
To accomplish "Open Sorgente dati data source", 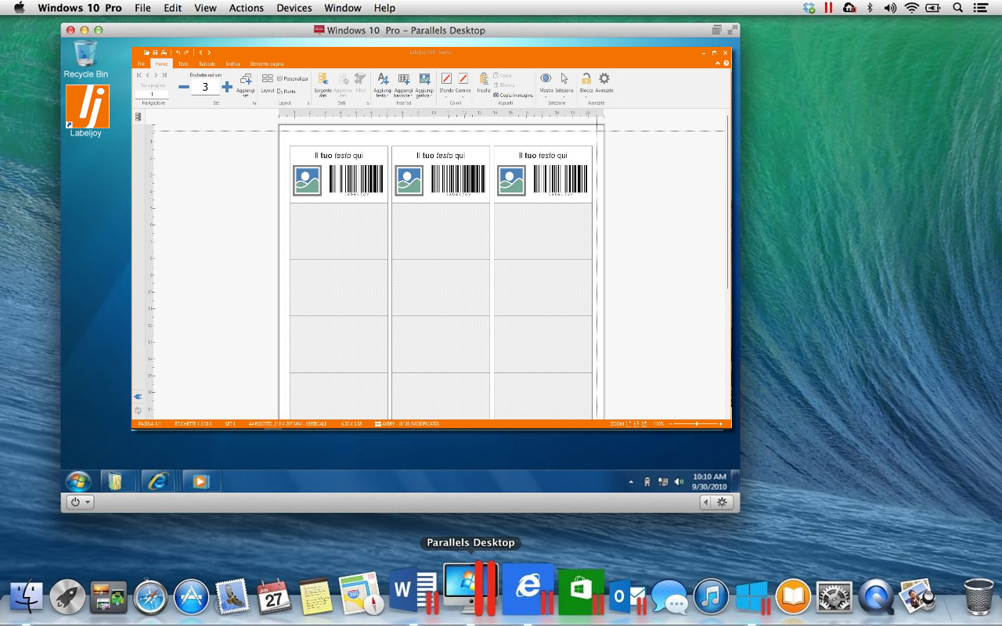I will (323, 85).
